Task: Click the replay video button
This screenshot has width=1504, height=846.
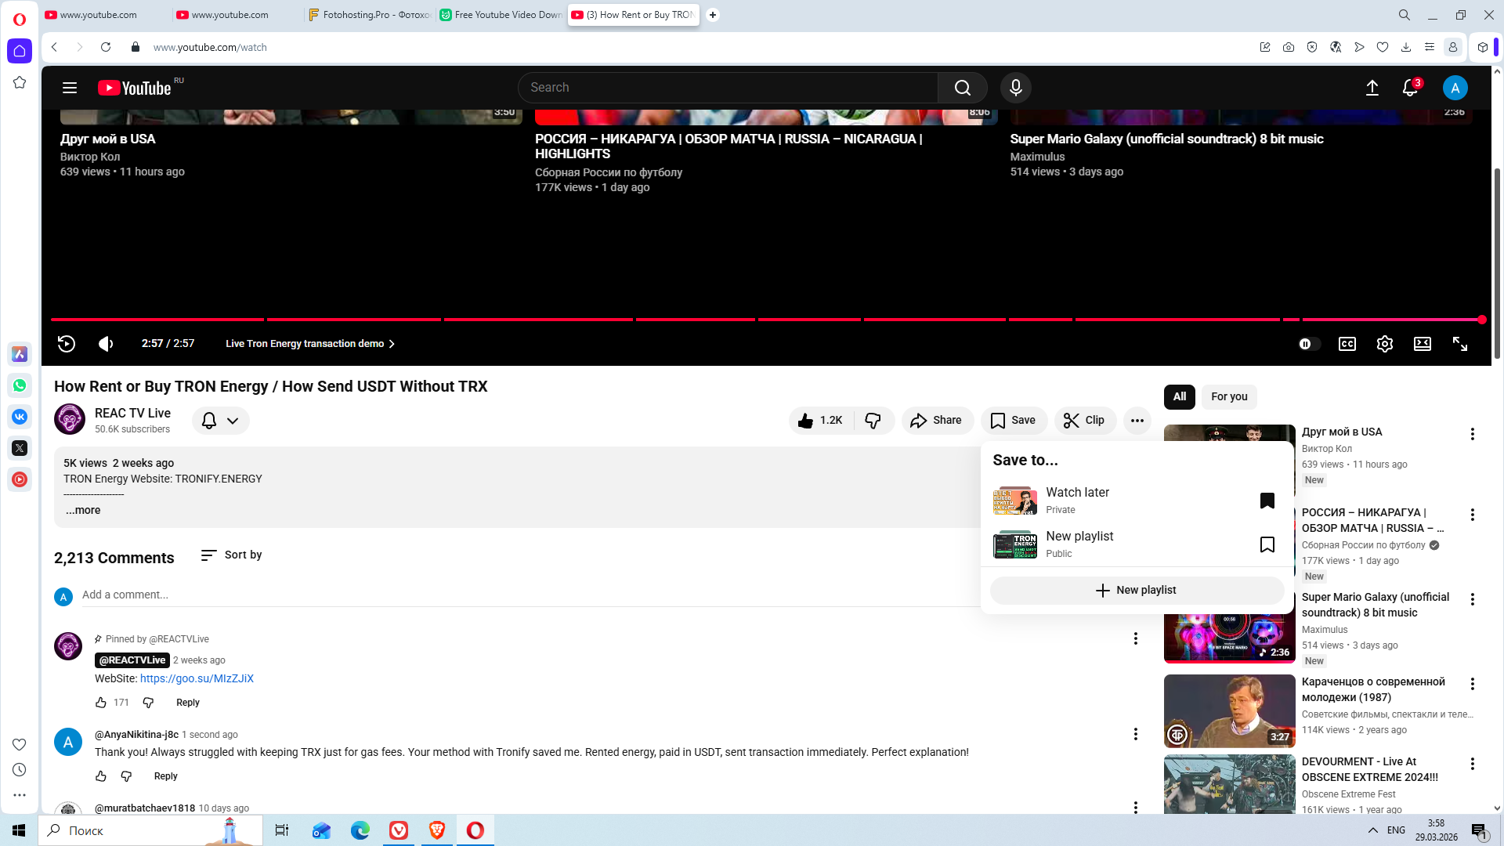Action: pyautogui.click(x=67, y=344)
